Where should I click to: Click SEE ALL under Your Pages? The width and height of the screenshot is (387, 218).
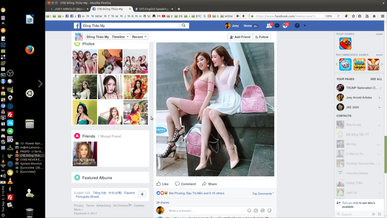tap(376, 79)
